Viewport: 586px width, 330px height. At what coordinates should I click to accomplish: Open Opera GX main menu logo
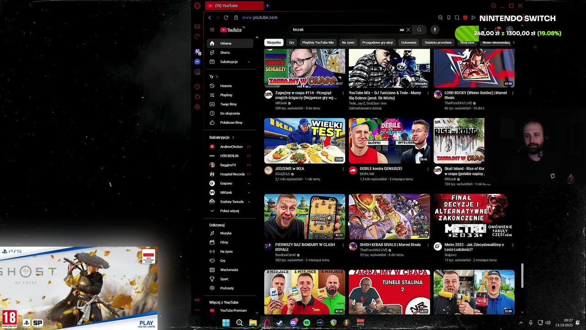pyautogui.click(x=197, y=5)
